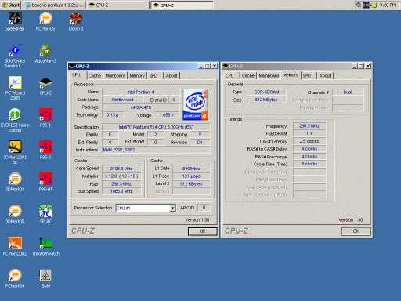The height and width of the screenshot is (301, 401).
Task: Select the MMX, SSE, SSE2 instructions field
Action: tap(156, 150)
